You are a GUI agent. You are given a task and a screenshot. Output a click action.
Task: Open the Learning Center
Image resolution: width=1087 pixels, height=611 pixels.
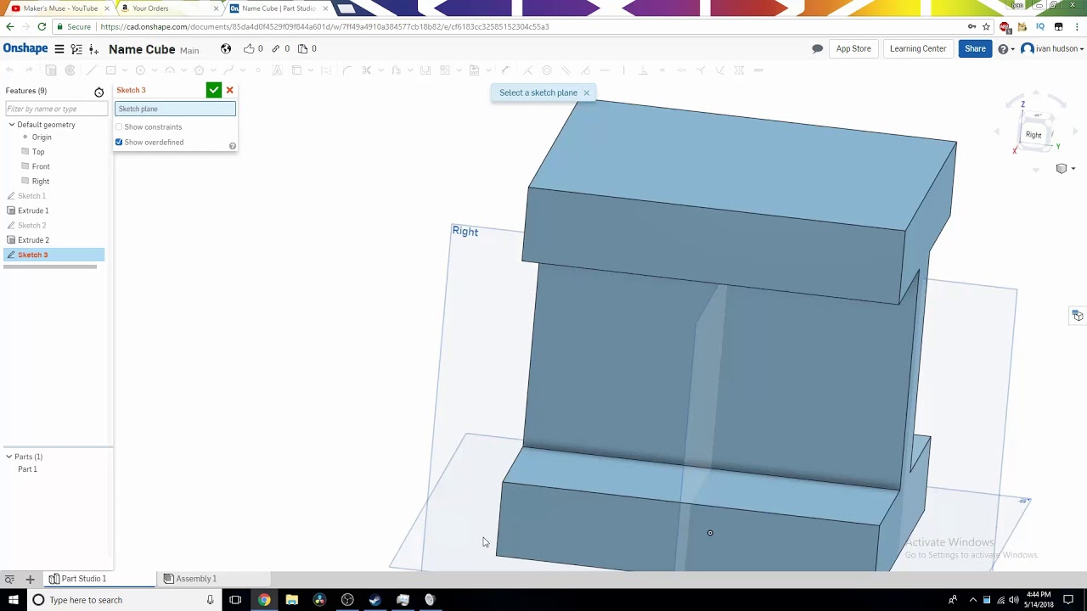click(918, 49)
